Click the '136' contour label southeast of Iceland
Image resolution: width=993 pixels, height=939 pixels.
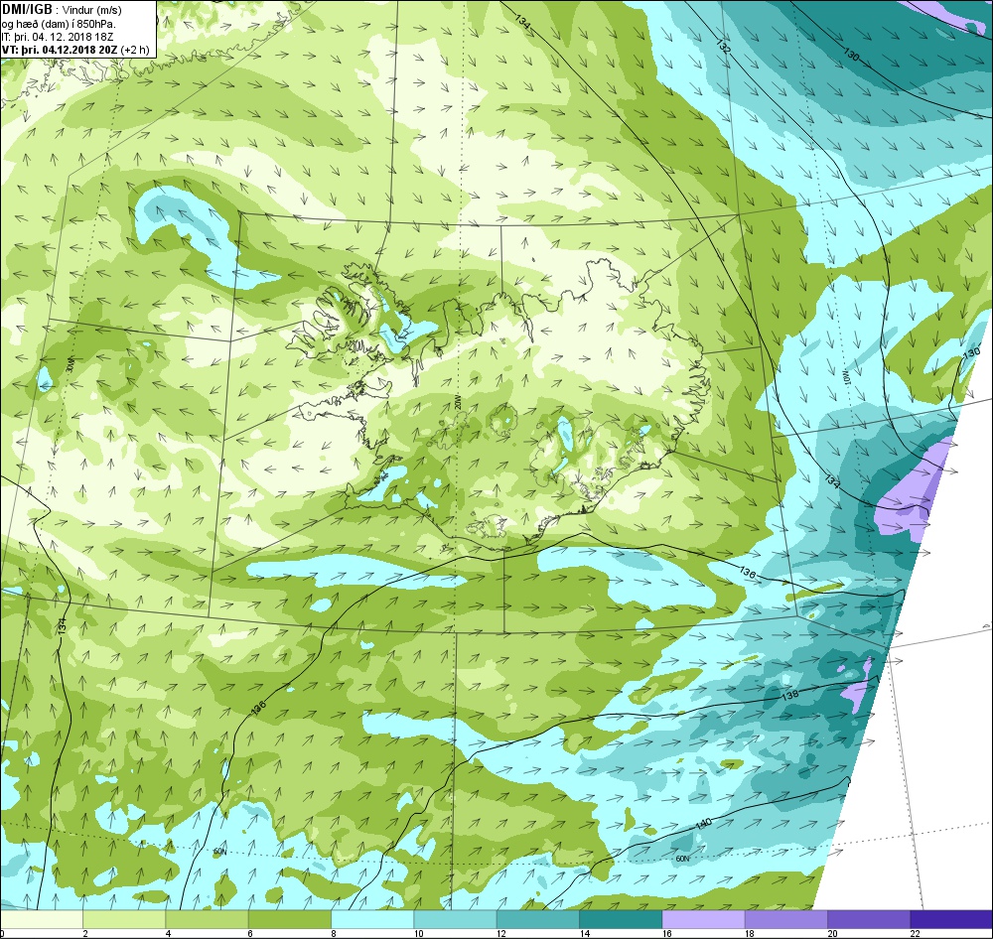[x=748, y=573]
